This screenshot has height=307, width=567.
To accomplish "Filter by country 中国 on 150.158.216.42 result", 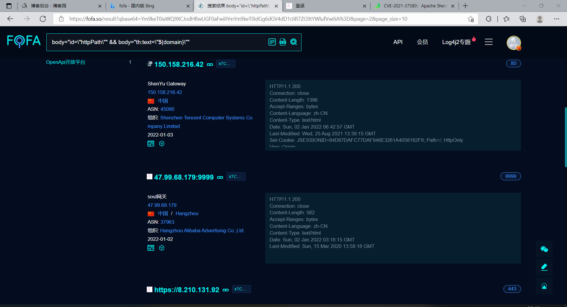I will (x=163, y=101).
